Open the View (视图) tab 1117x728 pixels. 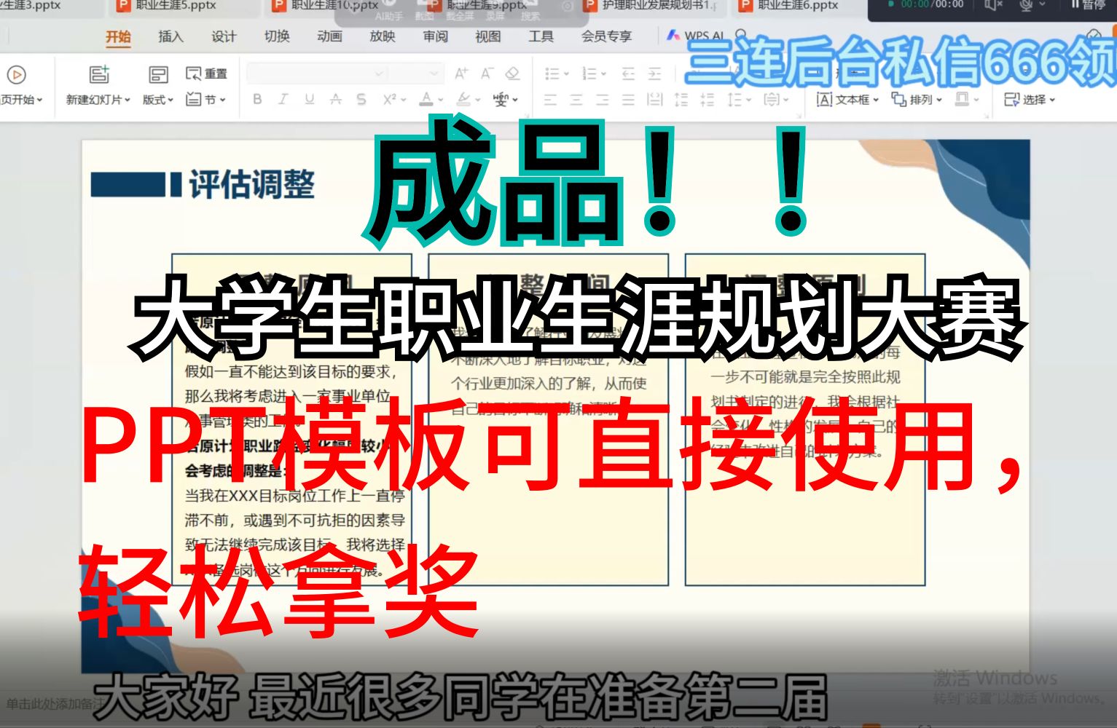[x=488, y=36]
